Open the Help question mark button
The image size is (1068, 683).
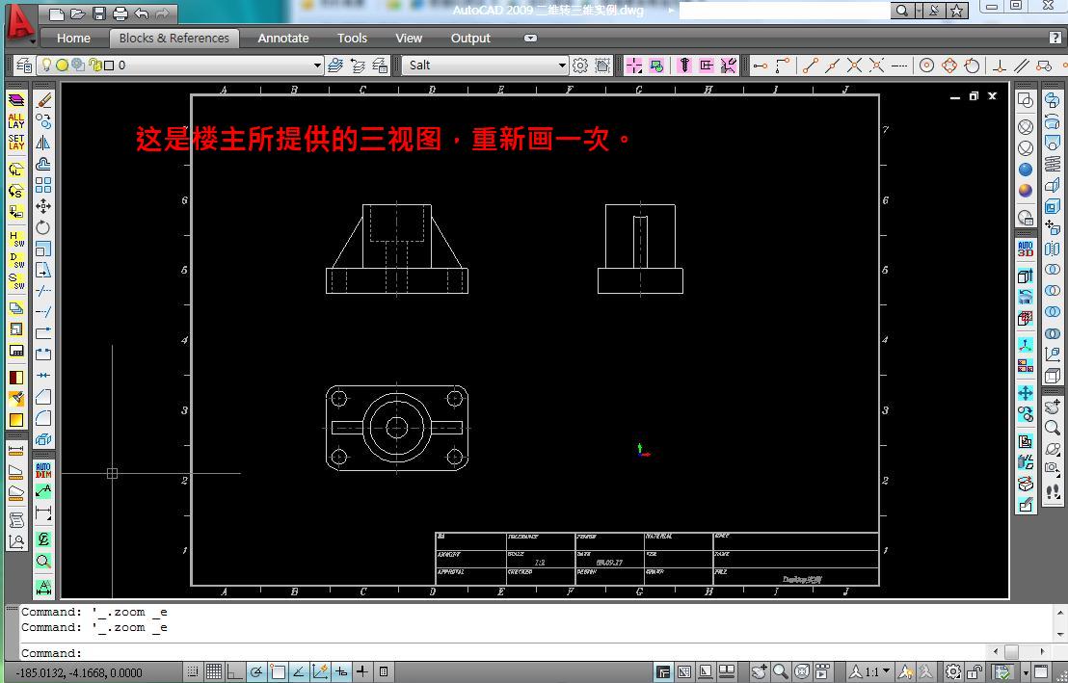[x=1055, y=39]
